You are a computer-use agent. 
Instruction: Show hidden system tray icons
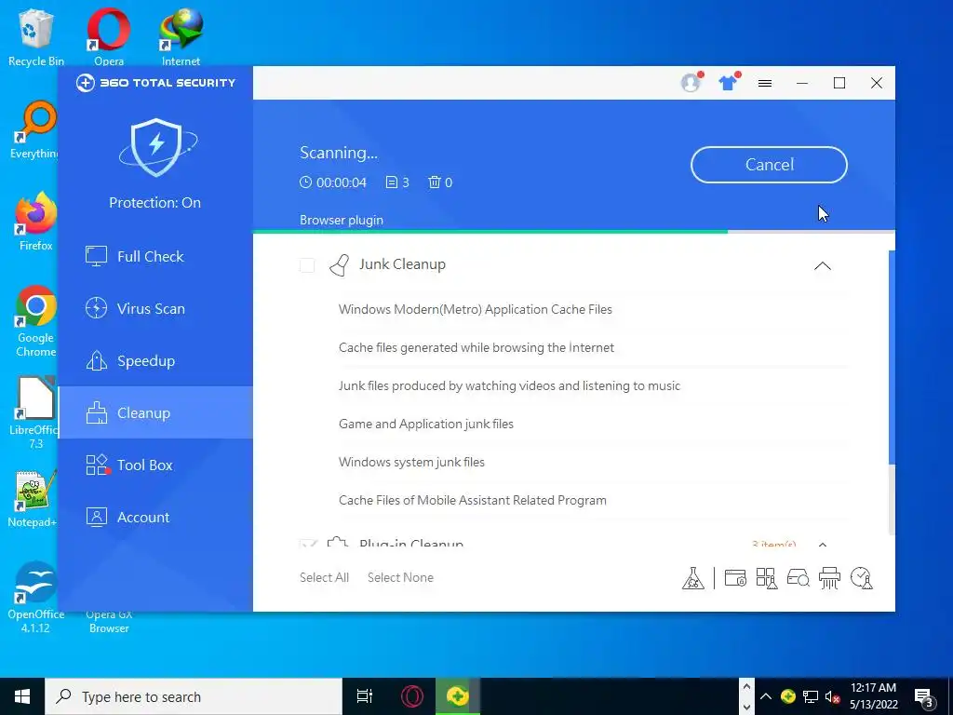(x=766, y=696)
